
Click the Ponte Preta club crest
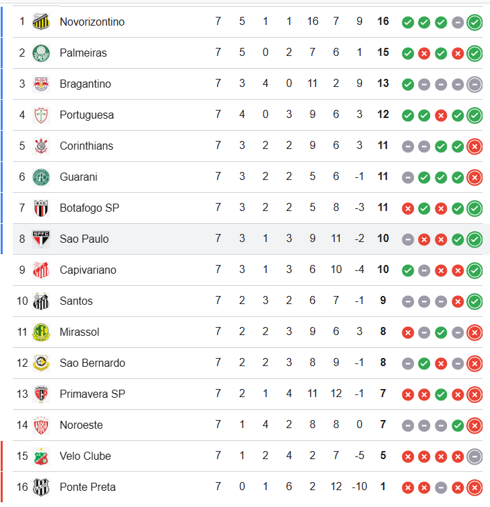point(41,487)
